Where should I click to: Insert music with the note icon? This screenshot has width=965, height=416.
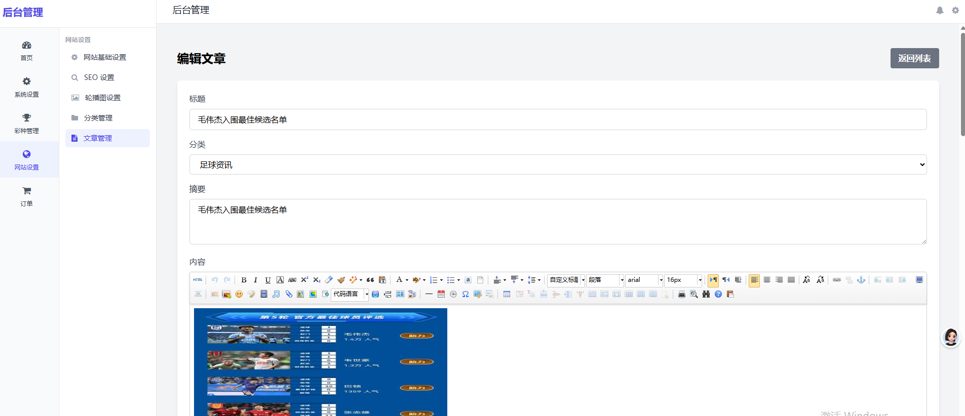coord(276,294)
